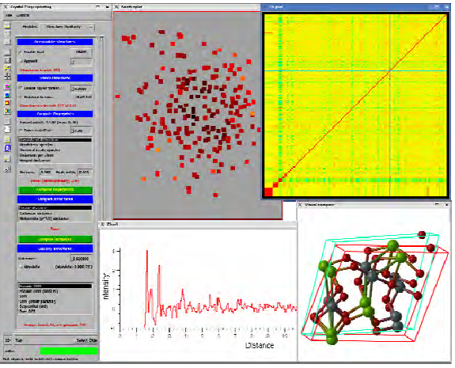The image size is (455, 368).
Task: Click the Select Object button in the bottom bar
Action: point(86,340)
